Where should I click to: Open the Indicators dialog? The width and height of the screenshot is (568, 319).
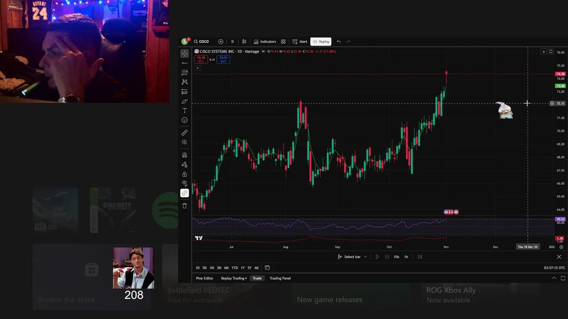pos(265,42)
